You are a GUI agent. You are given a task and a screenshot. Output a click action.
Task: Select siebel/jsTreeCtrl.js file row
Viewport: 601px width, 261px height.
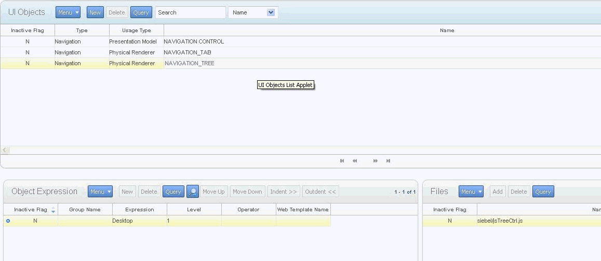pos(500,221)
